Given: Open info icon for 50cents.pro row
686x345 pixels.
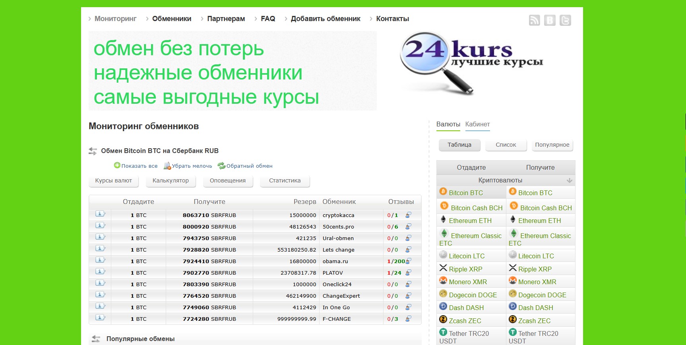Looking at the screenshot, I should [x=100, y=225].
